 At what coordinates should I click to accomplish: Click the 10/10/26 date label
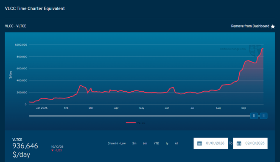tap(57, 147)
